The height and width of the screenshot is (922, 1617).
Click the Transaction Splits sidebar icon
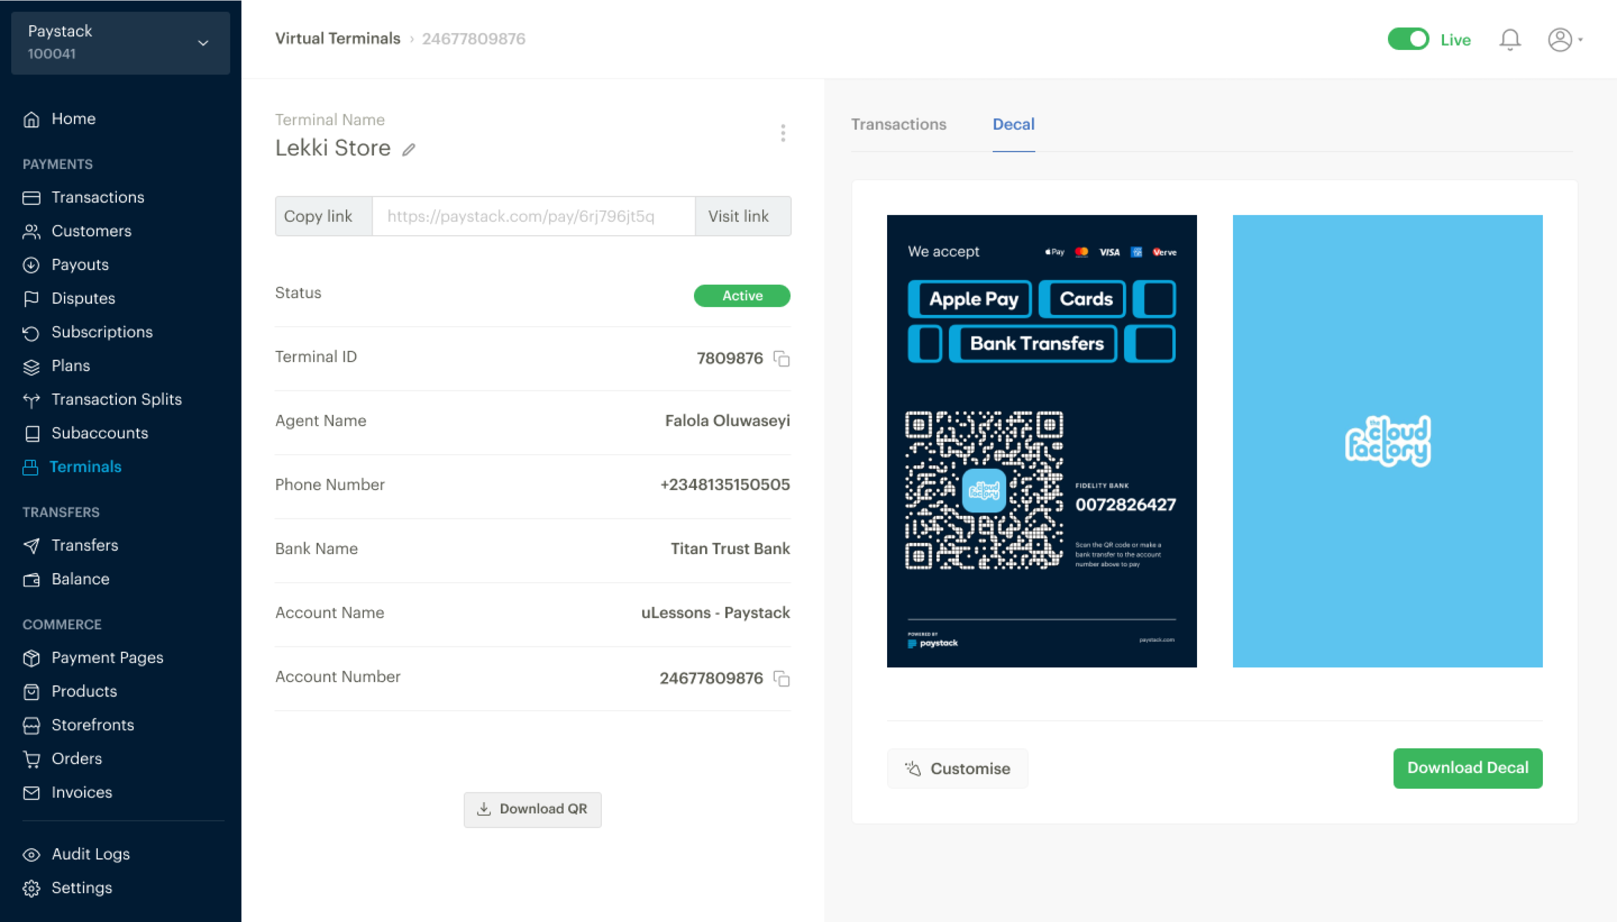[x=31, y=399]
